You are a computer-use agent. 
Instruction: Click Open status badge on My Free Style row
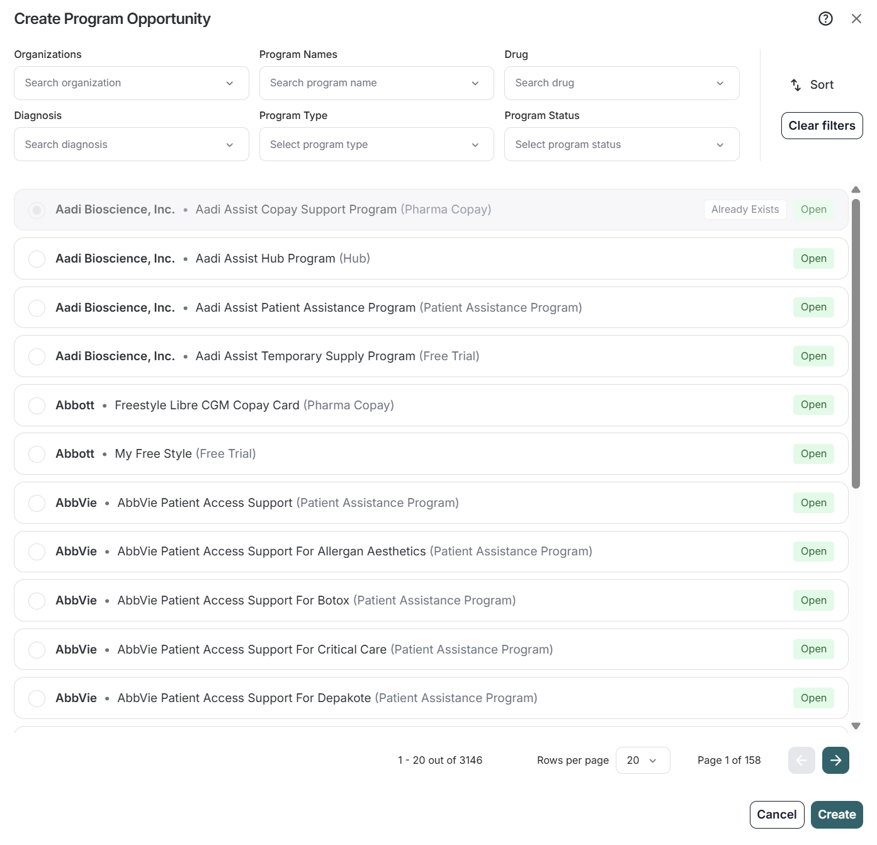(813, 454)
